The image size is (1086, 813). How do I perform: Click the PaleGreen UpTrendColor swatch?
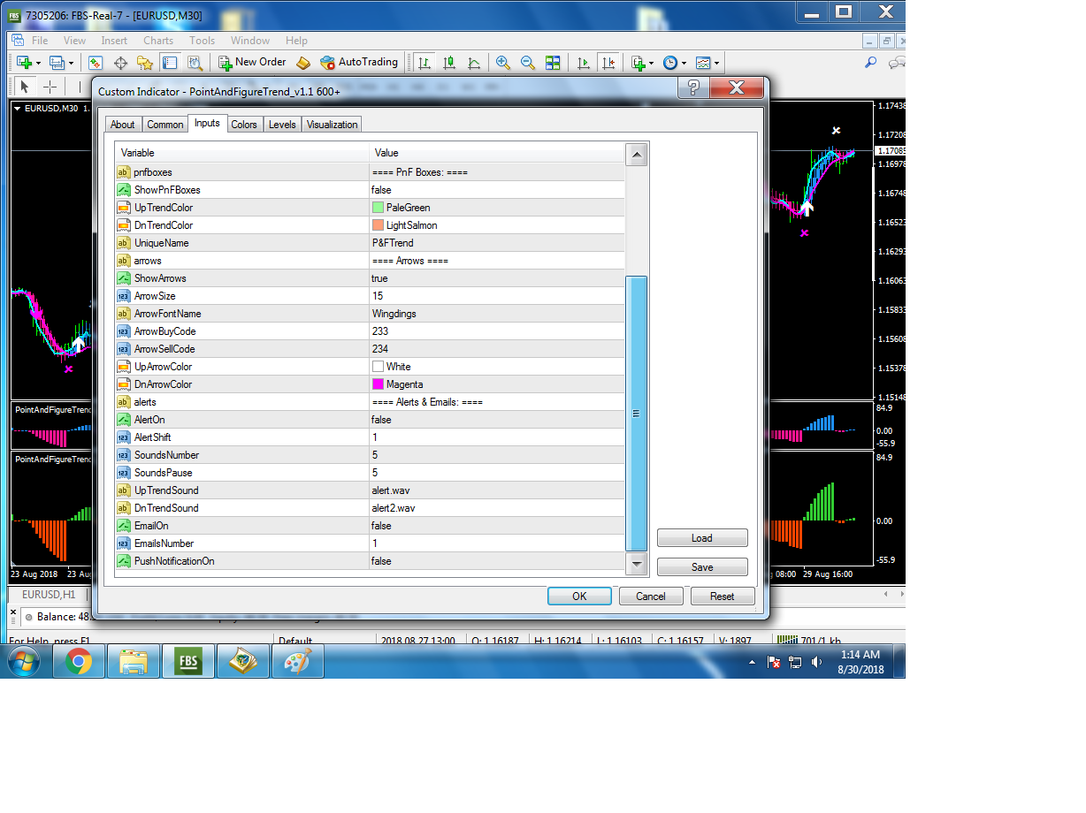(379, 208)
